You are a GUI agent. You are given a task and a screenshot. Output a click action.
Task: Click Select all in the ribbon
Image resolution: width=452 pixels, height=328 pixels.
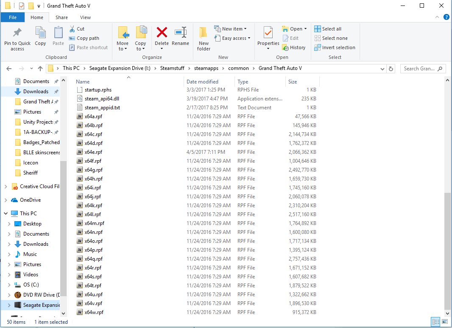(328, 29)
